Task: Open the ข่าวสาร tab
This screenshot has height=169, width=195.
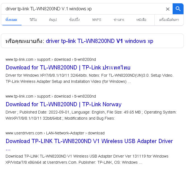Action: pos(119,20)
